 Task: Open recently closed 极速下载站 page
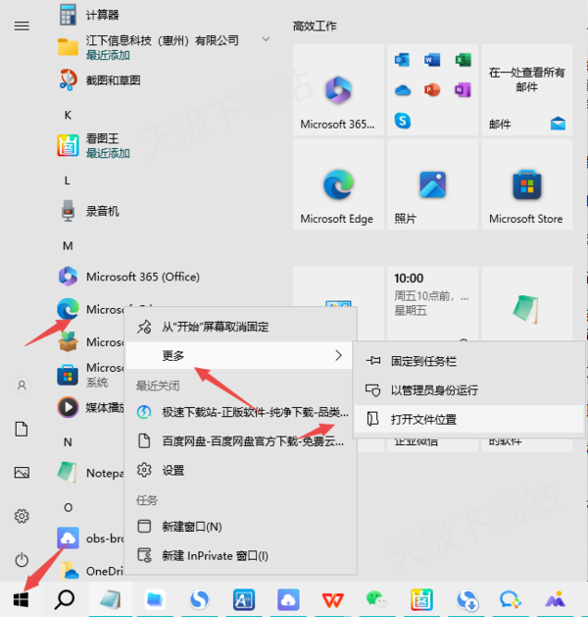point(240,412)
